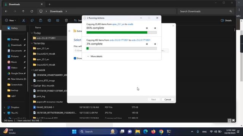243x136 pixels.
Task: Open Task View from the taskbar
Action: [x=122, y=131]
